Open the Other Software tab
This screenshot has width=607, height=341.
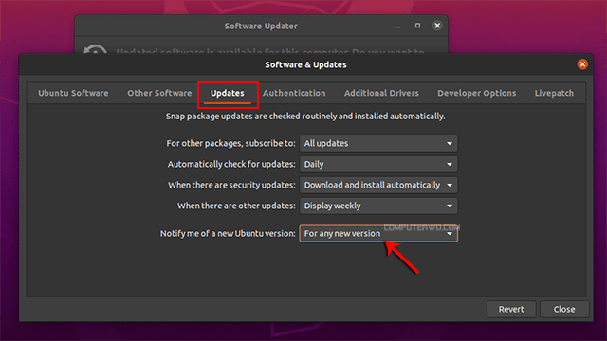(159, 93)
